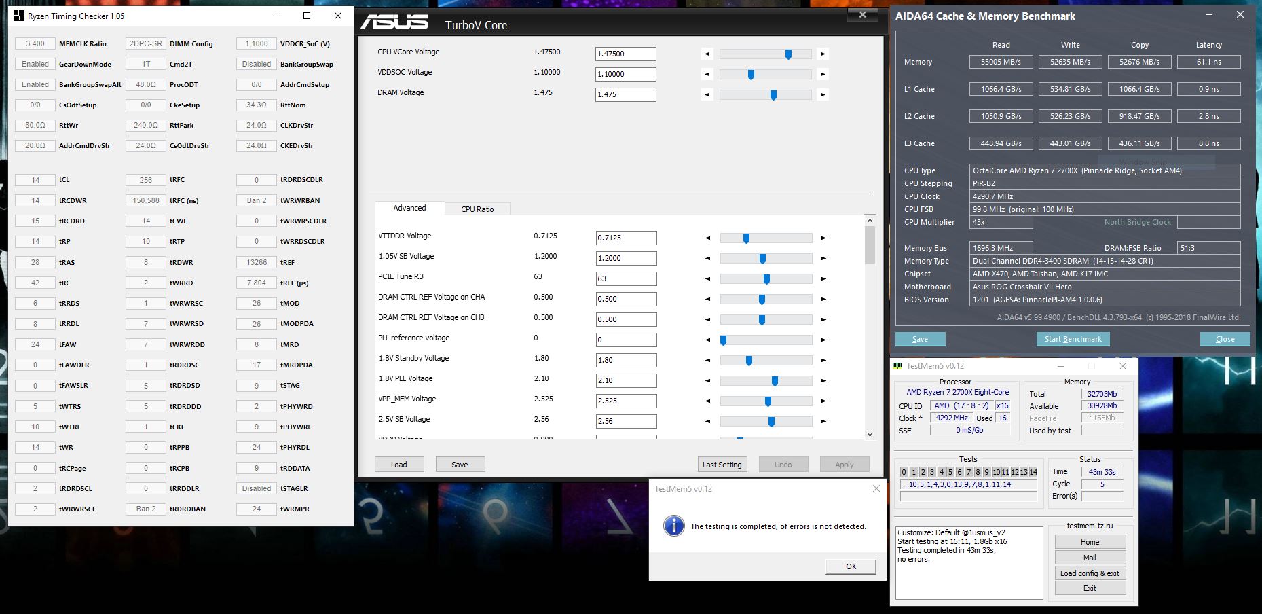Click the PCIE Tune R3 input field

pyautogui.click(x=627, y=278)
